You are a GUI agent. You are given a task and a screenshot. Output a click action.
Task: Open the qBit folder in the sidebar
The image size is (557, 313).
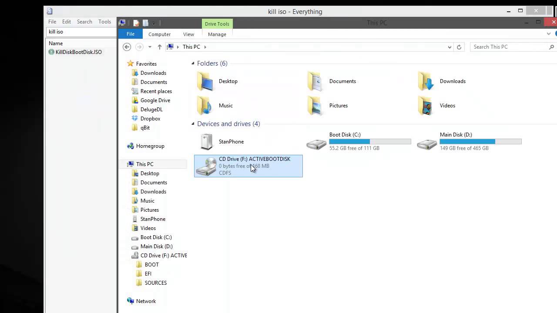(145, 128)
